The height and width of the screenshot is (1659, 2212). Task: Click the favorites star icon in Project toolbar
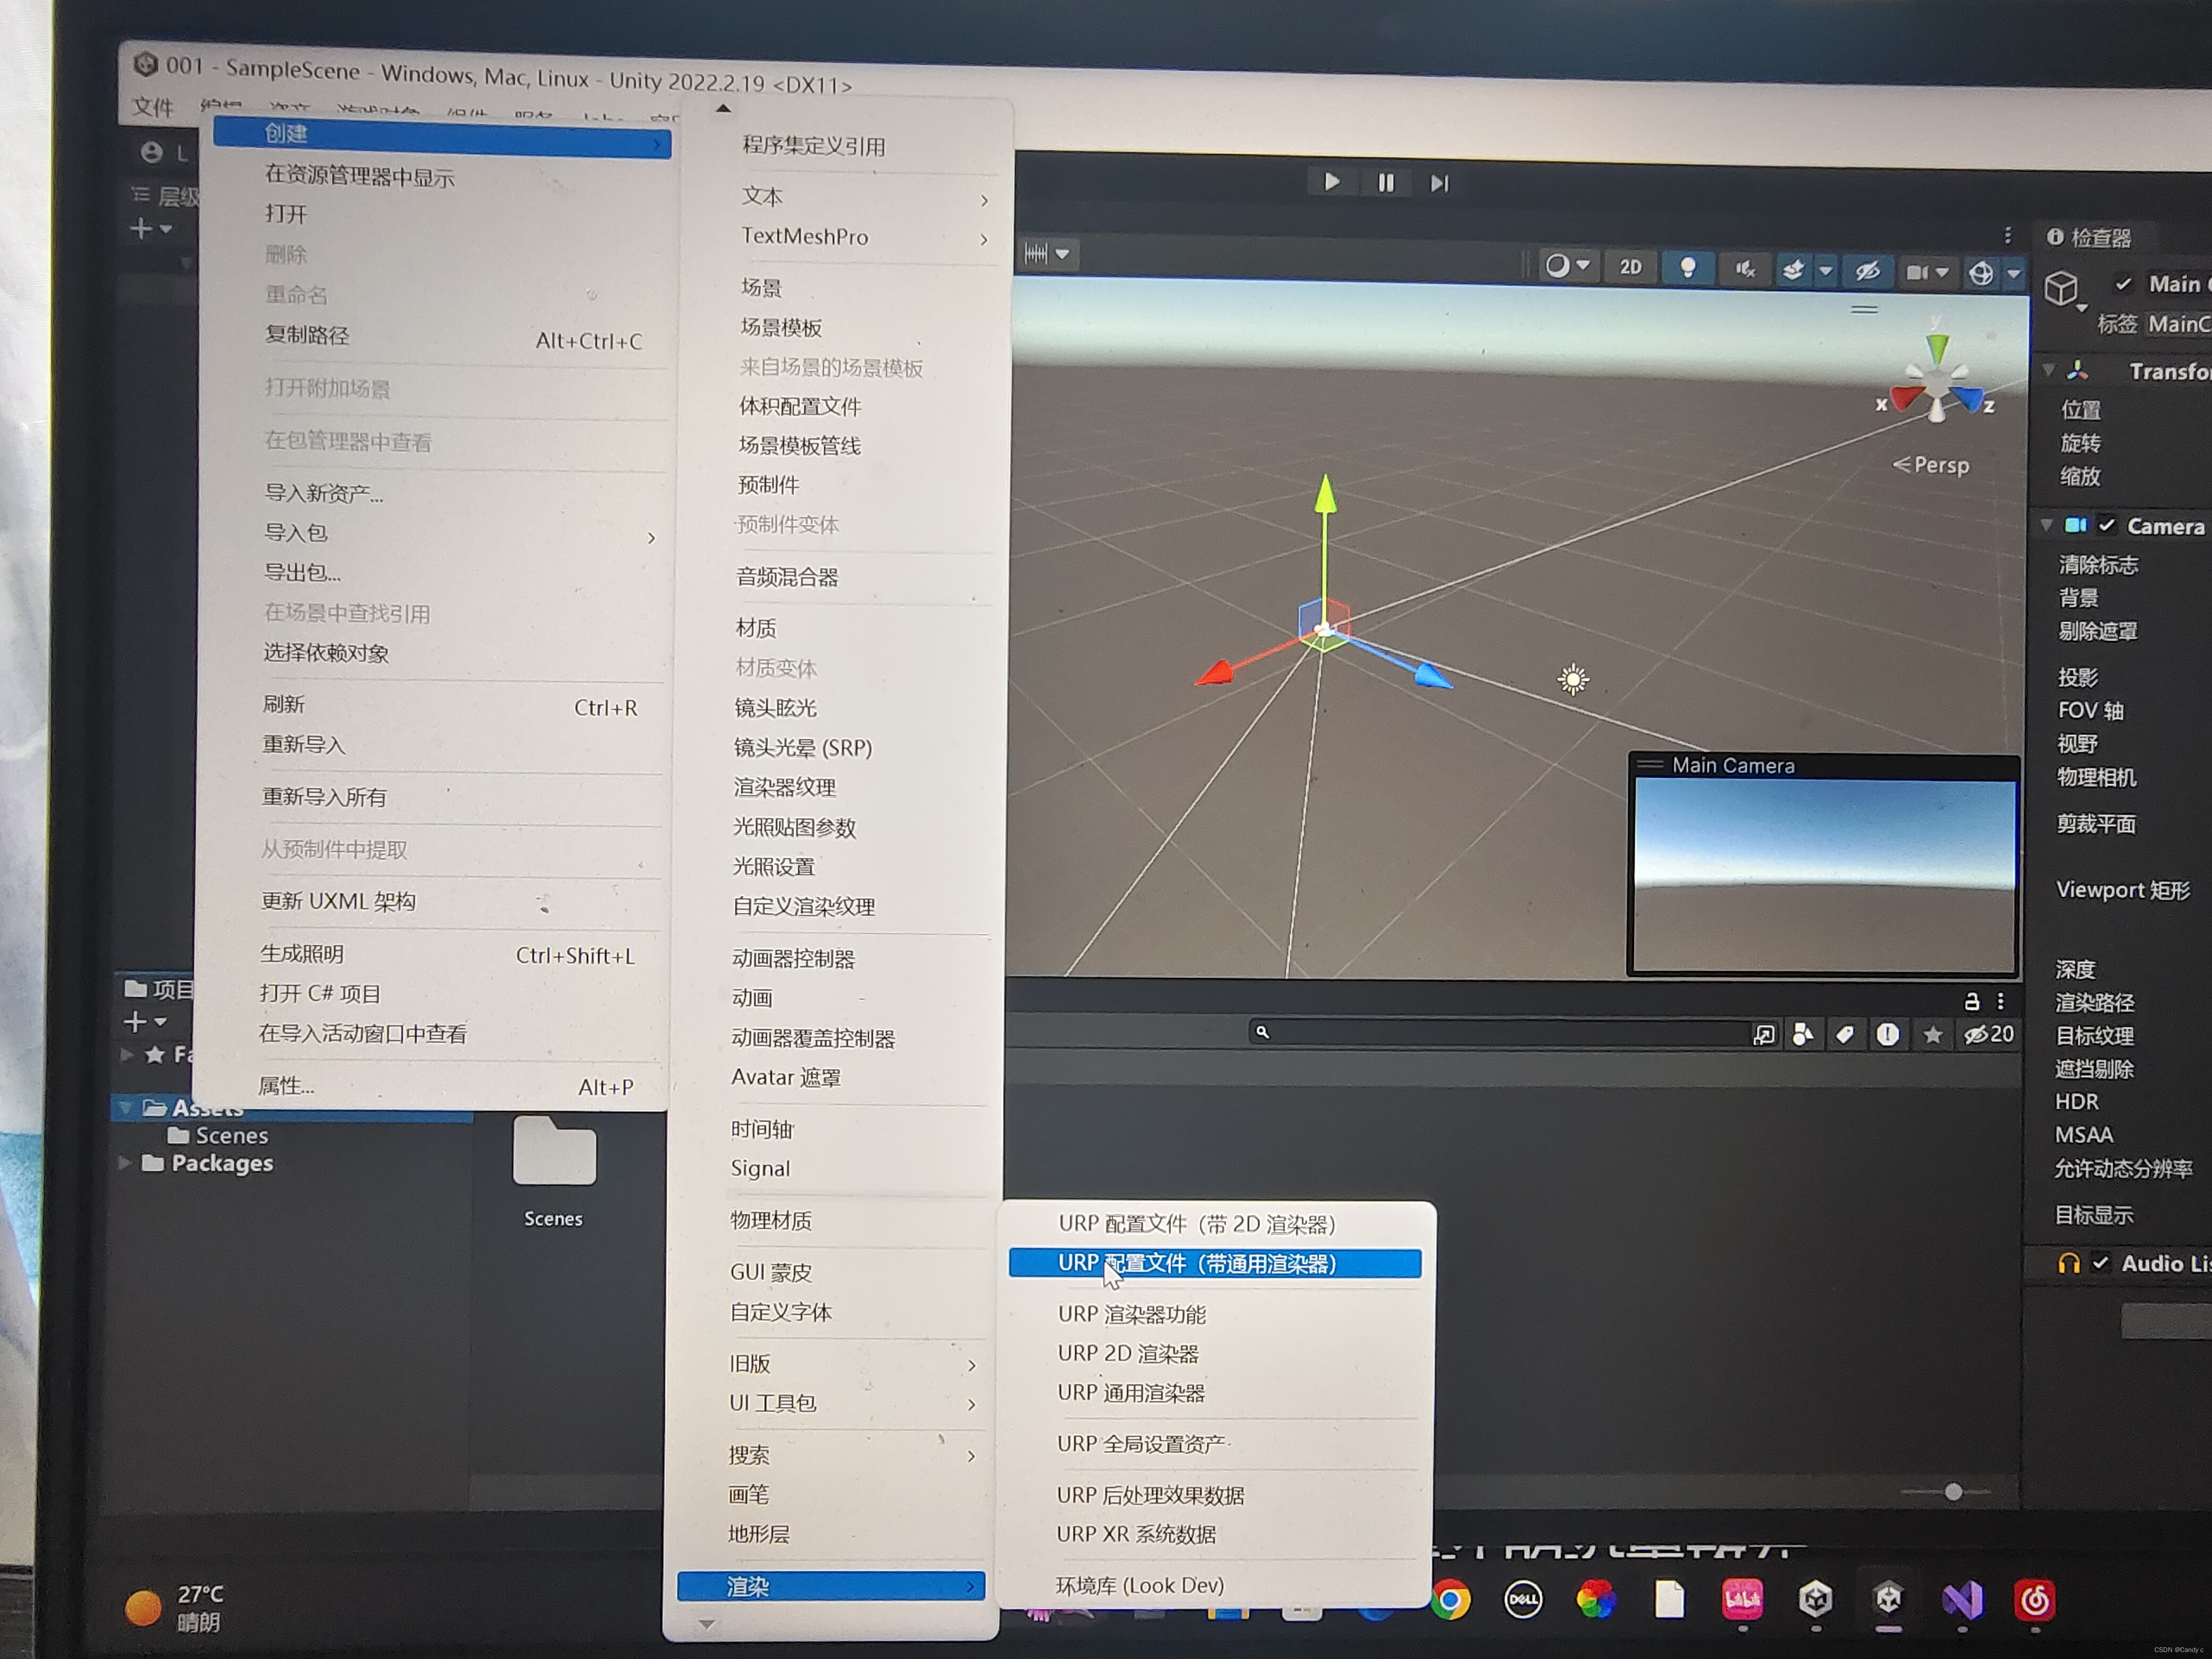[x=1932, y=1035]
